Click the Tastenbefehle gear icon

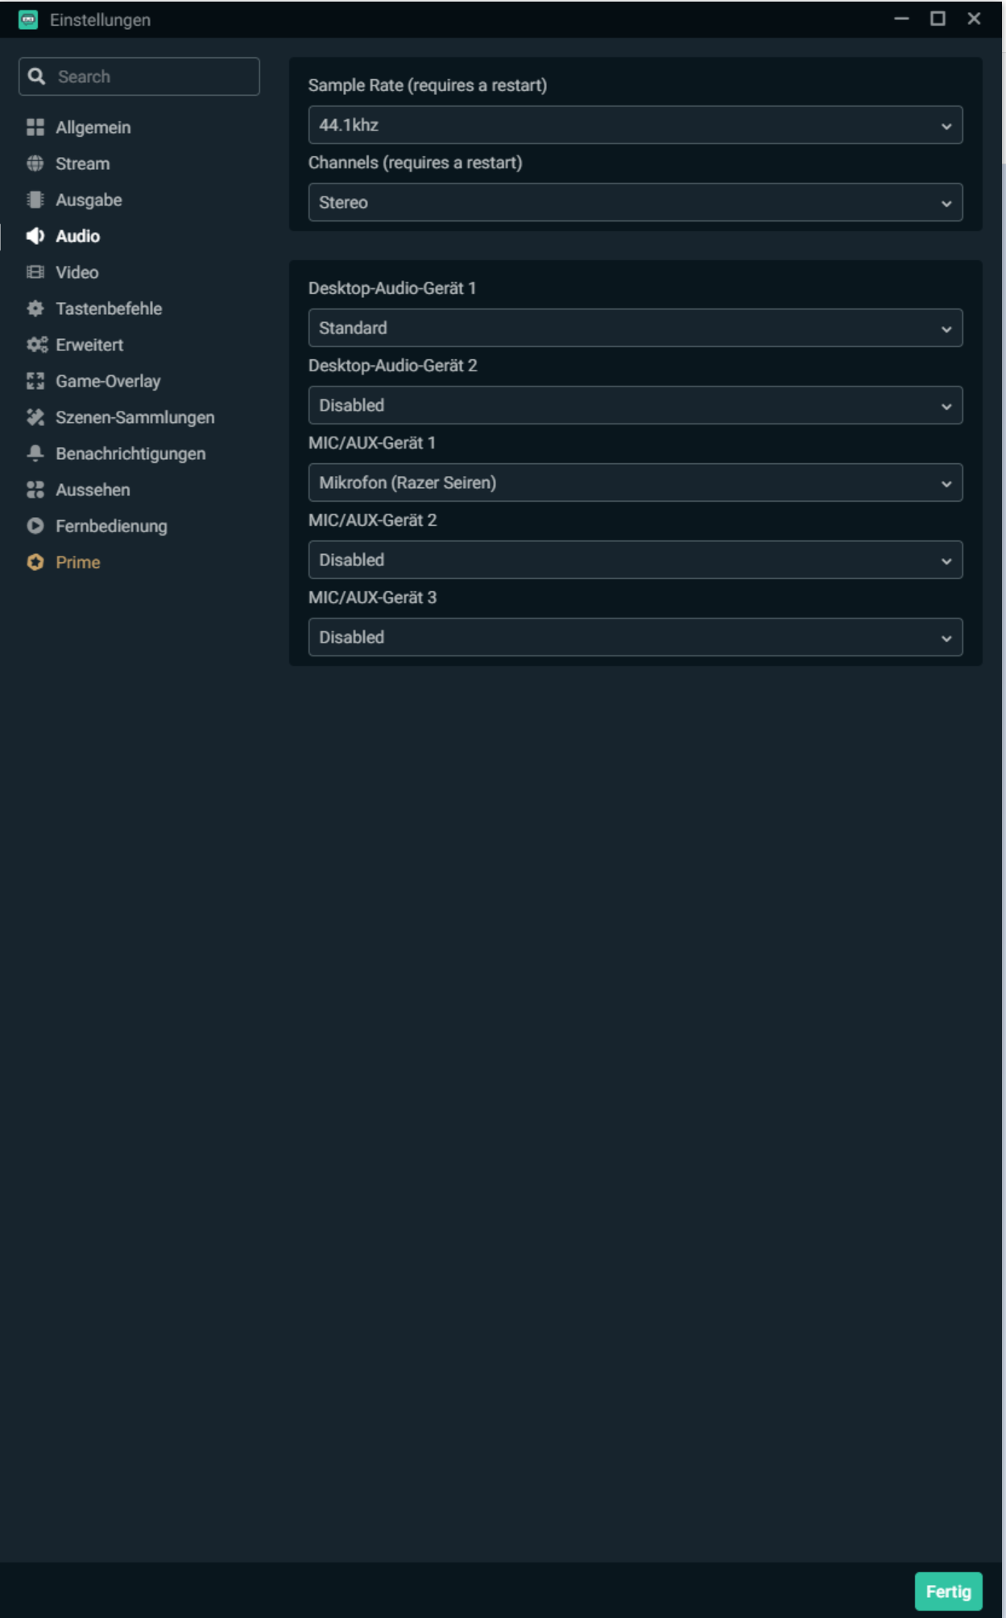(35, 308)
